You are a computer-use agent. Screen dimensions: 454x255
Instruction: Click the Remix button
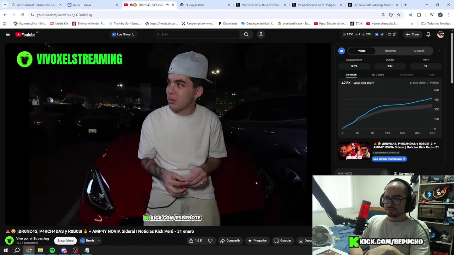click(x=87, y=240)
